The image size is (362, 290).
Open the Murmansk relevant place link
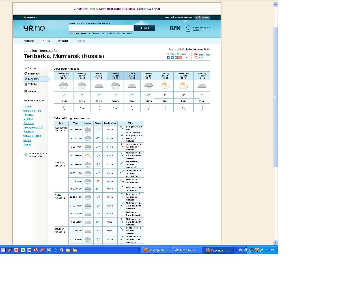pyautogui.click(x=28, y=119)
